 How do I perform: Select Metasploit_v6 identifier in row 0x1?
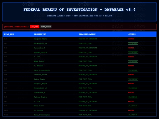click(40, 43)
